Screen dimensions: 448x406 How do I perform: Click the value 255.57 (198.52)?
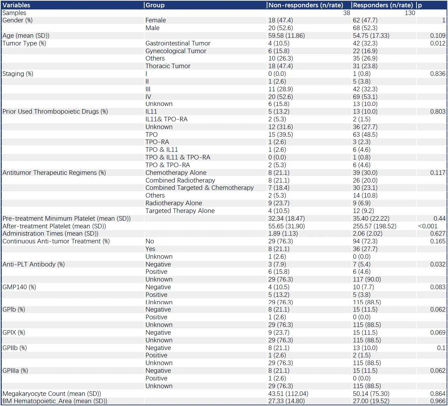(375, 226)
